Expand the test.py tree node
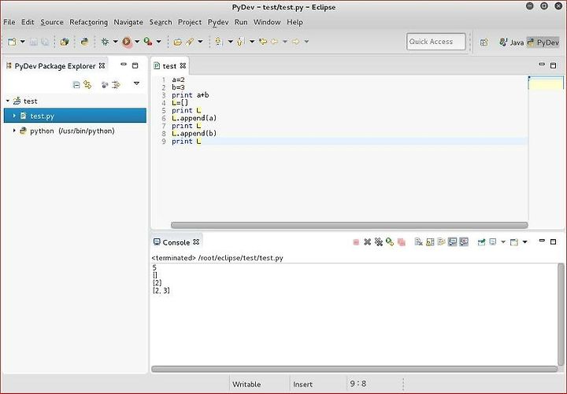The image size is (567, 394). point(14,116)
